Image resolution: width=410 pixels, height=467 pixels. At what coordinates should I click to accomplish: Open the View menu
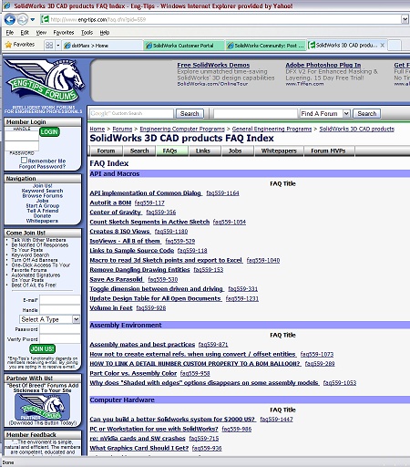(41, 33)
